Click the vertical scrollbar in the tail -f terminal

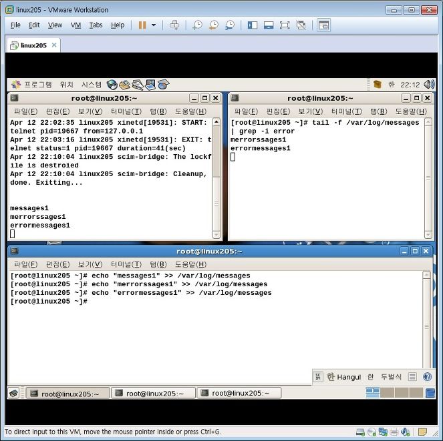[428, 178]
